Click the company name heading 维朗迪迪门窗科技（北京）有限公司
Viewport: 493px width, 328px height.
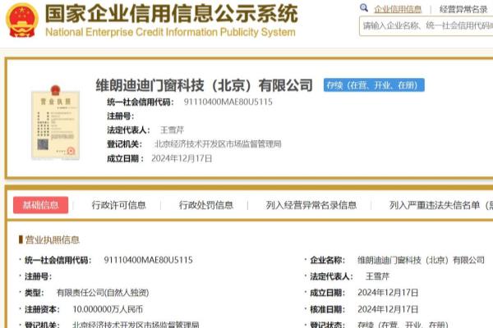click(x=204, y=85)
